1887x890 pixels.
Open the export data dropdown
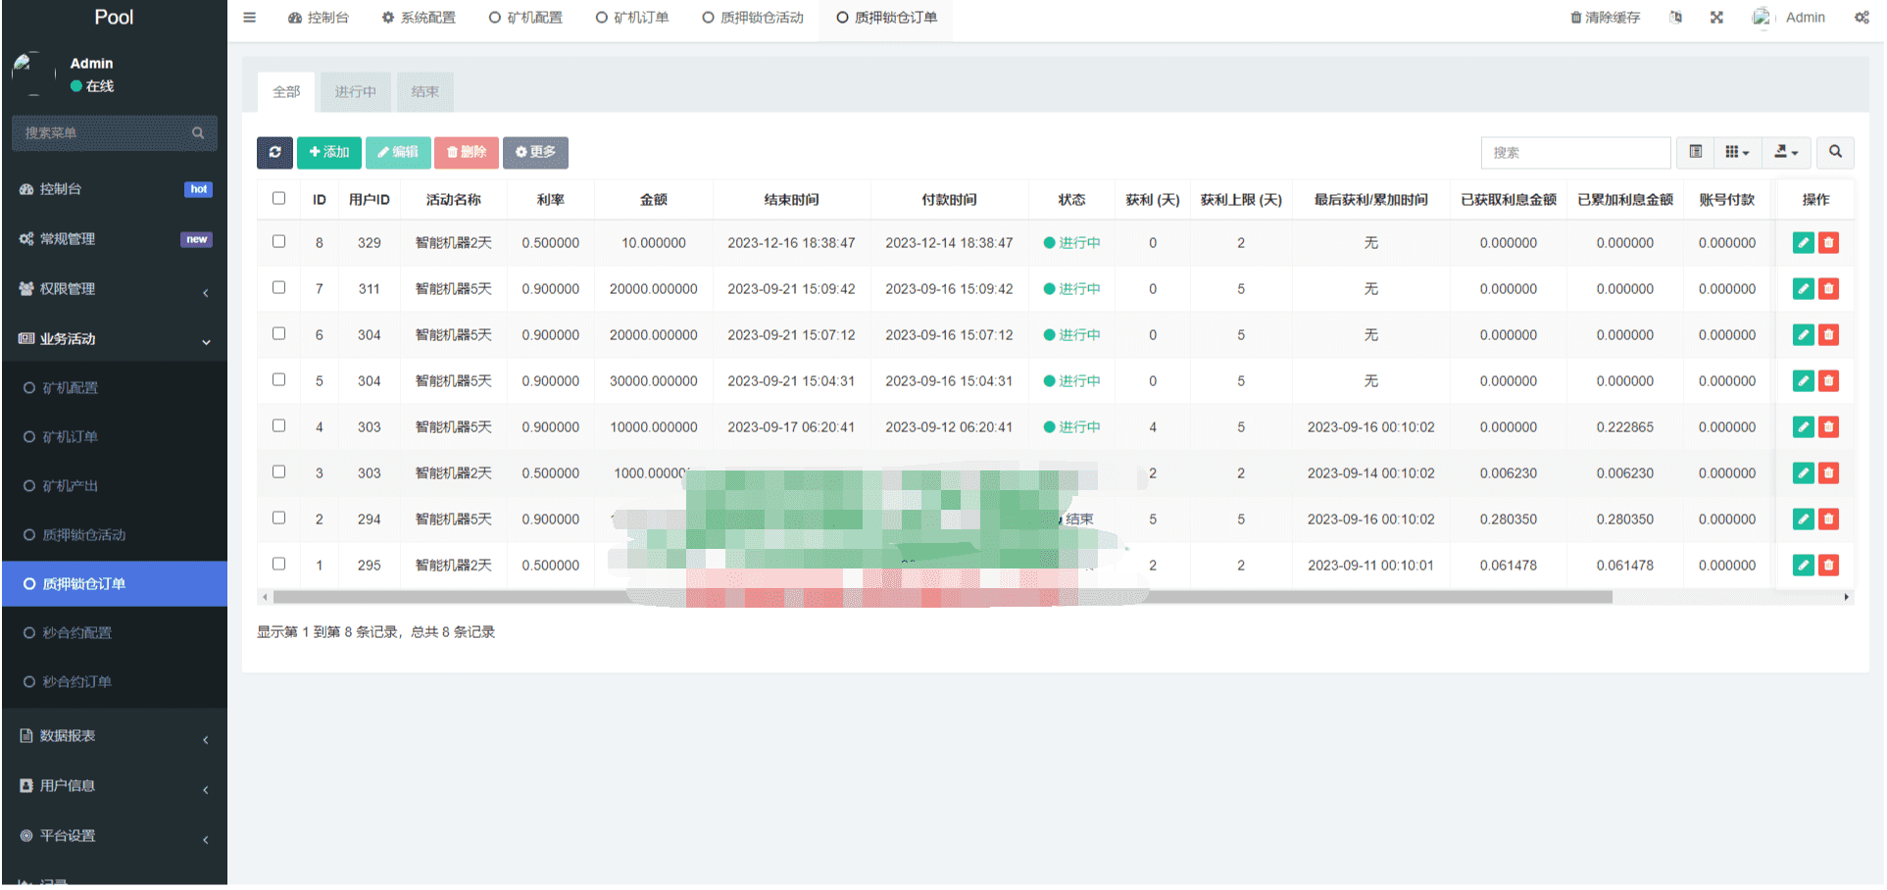1786,152
